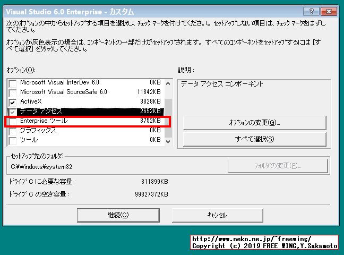
Task: Select the グラフィックス row text
Action: [x=38, y=130]
